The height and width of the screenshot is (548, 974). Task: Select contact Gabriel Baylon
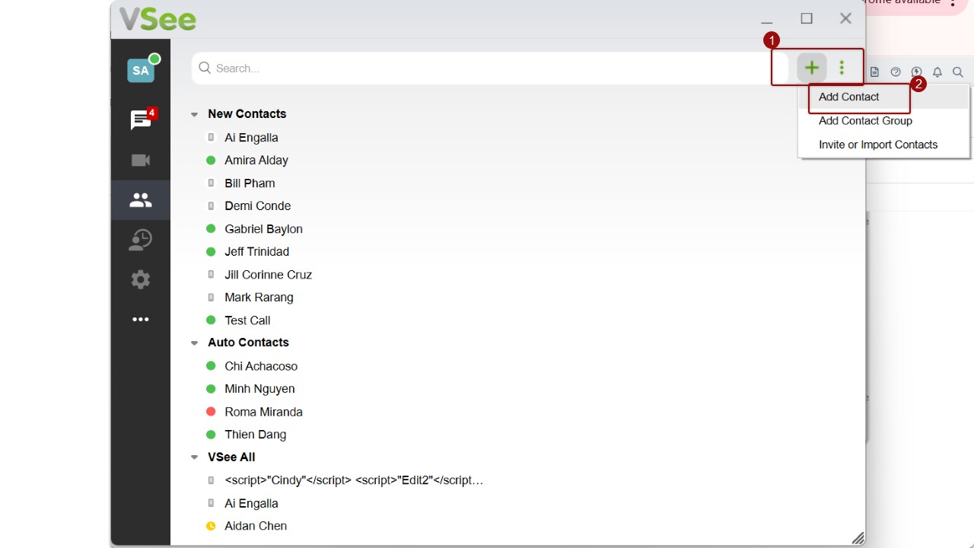pyautogui.click(x=263, y=229)
